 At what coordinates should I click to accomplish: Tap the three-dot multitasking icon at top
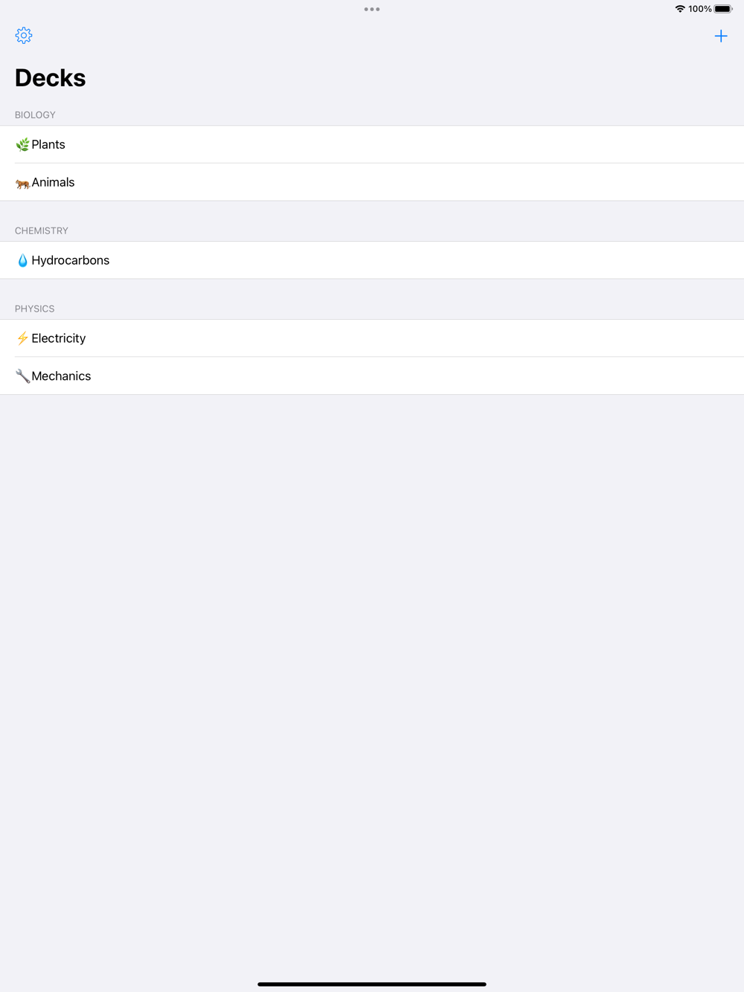point(372,10)
